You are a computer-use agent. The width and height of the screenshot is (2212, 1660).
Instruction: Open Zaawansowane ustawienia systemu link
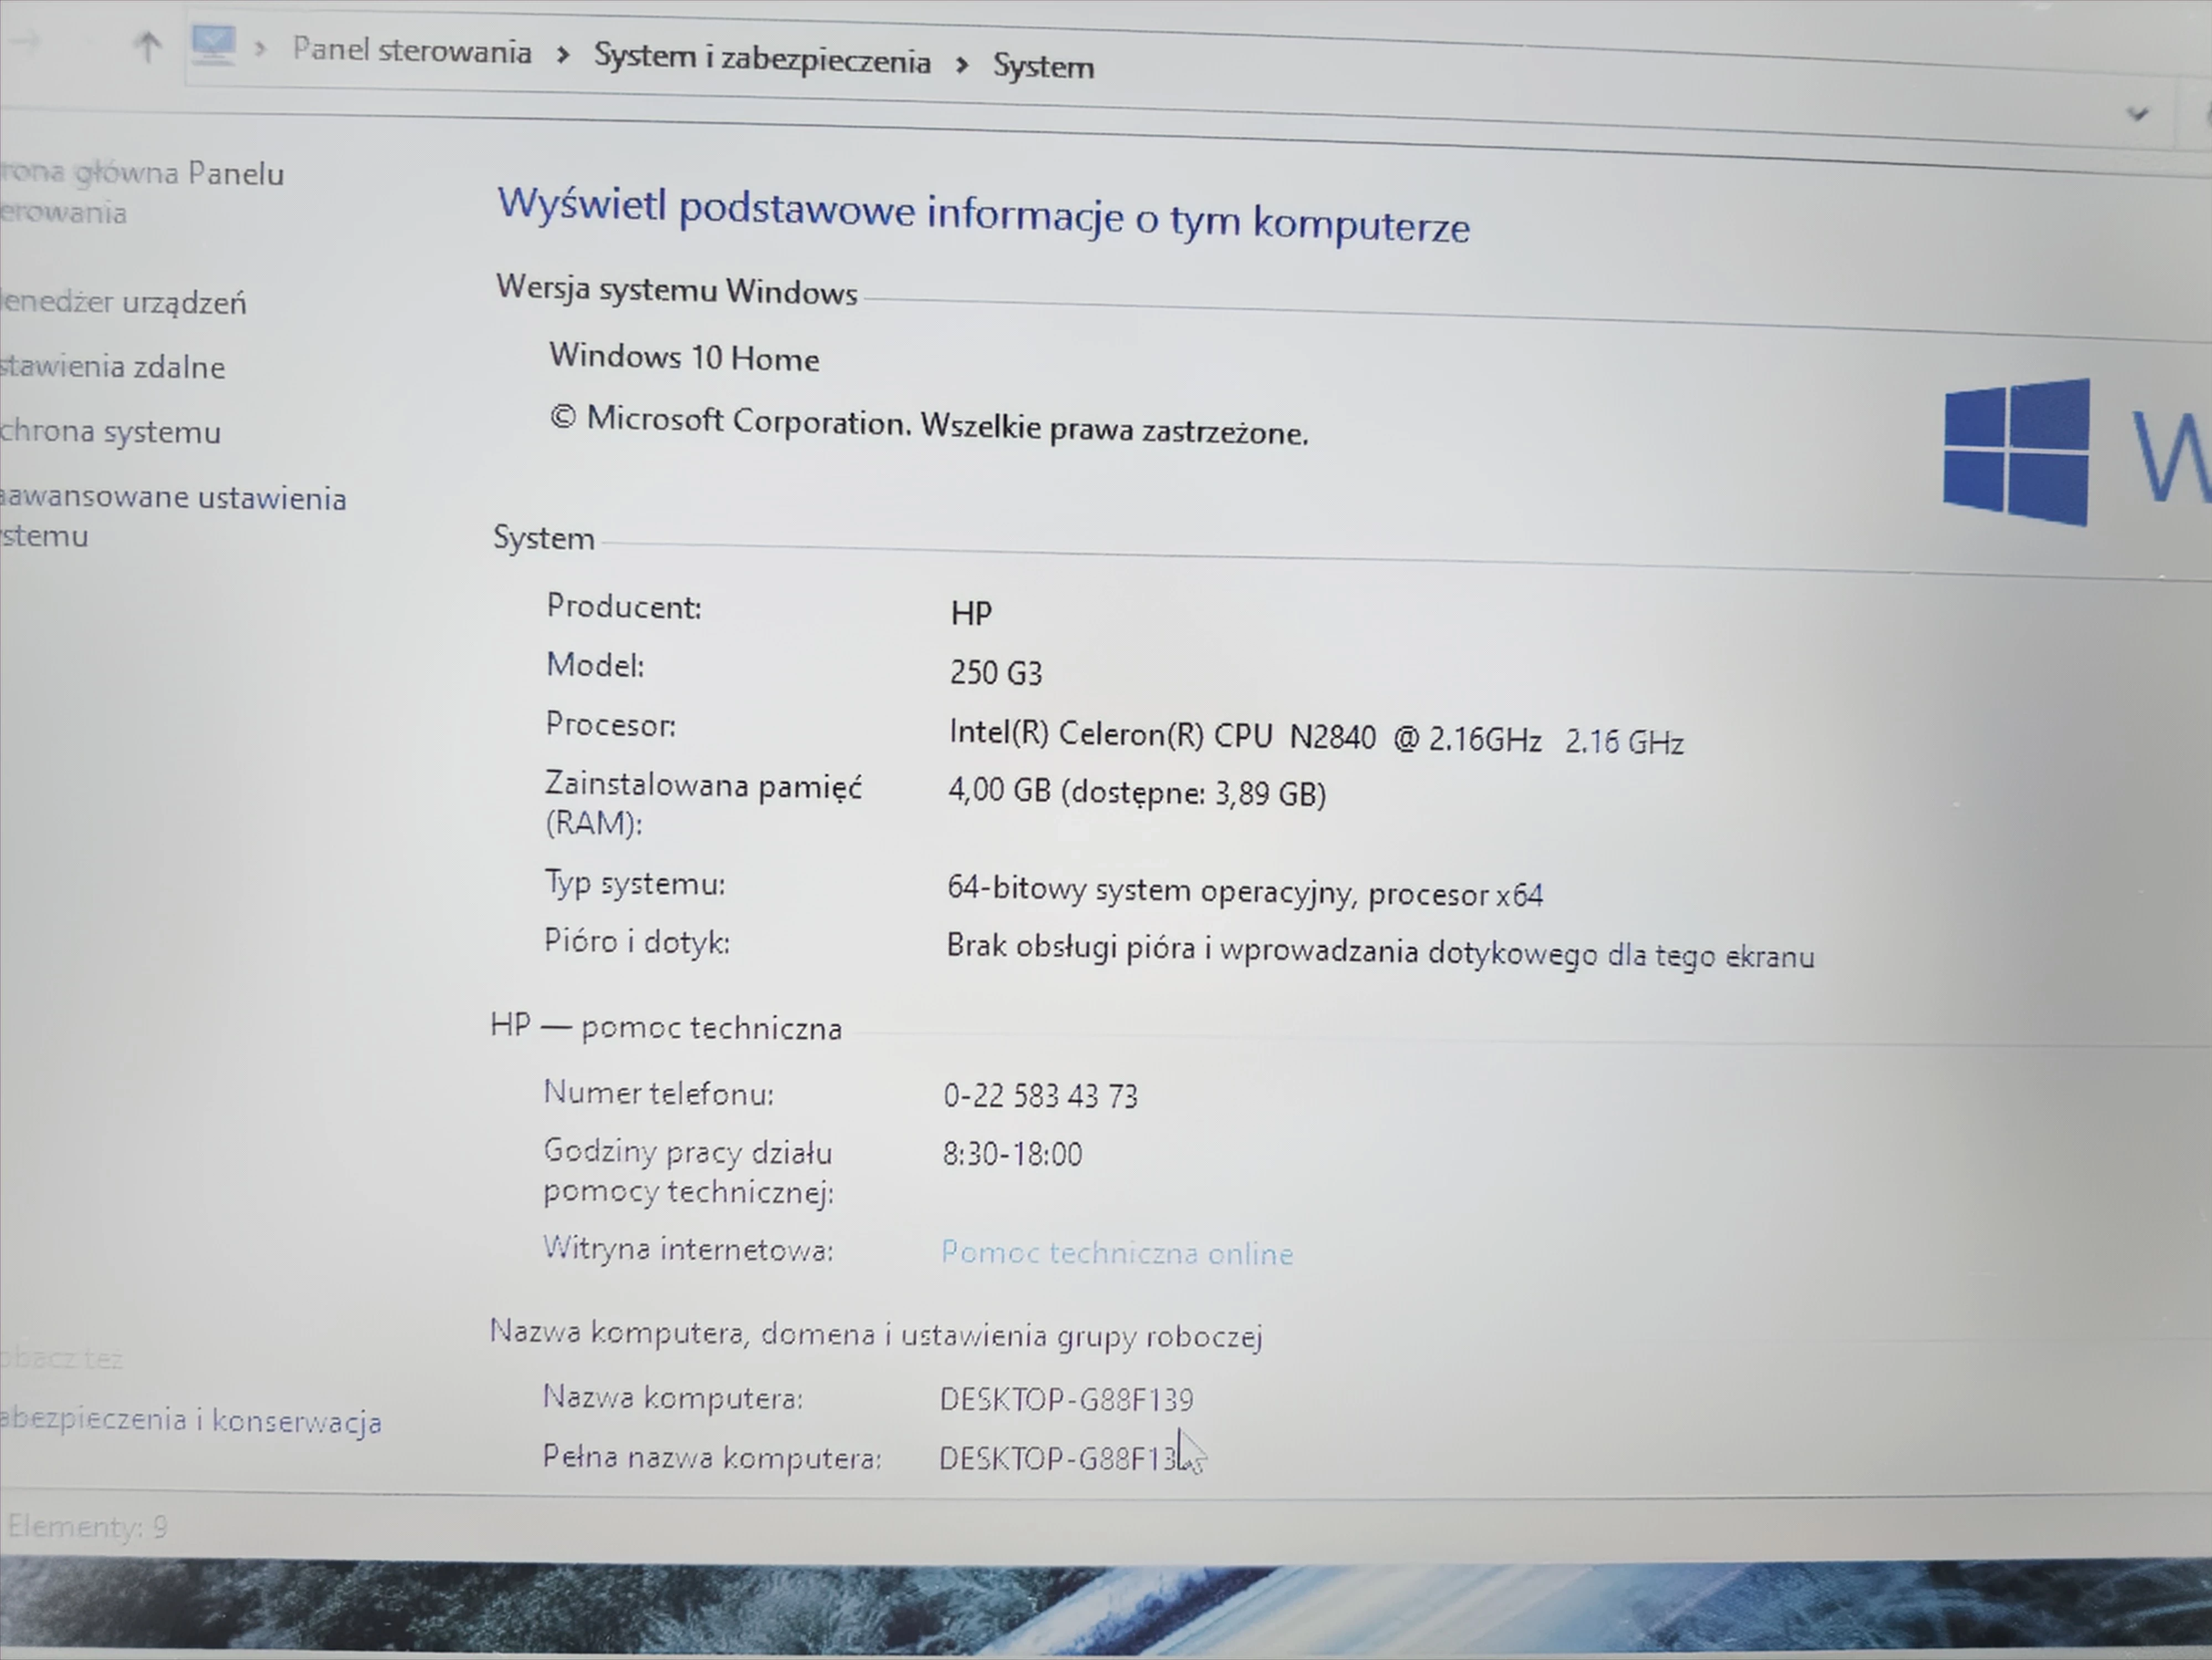coord(173,517)
